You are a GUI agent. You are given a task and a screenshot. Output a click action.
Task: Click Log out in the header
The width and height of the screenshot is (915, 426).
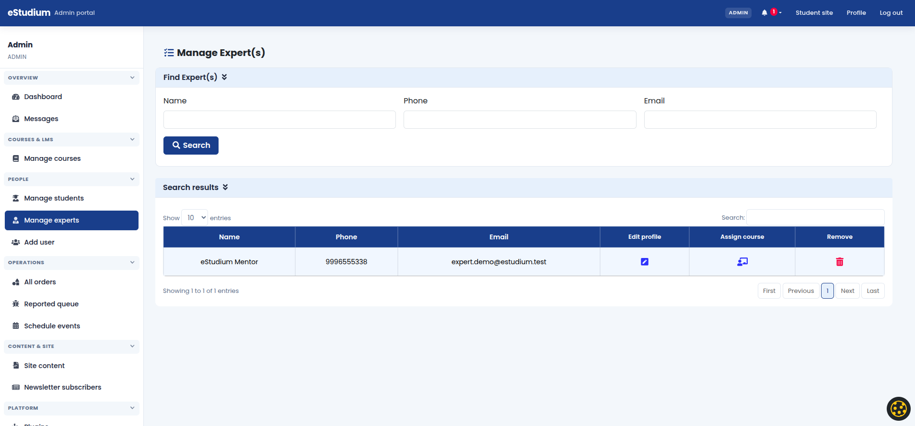[x=891, y=13]
